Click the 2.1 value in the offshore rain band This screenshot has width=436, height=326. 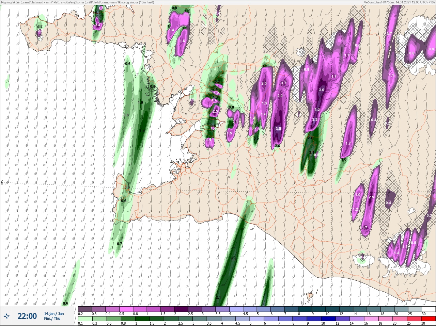point(218,297)
